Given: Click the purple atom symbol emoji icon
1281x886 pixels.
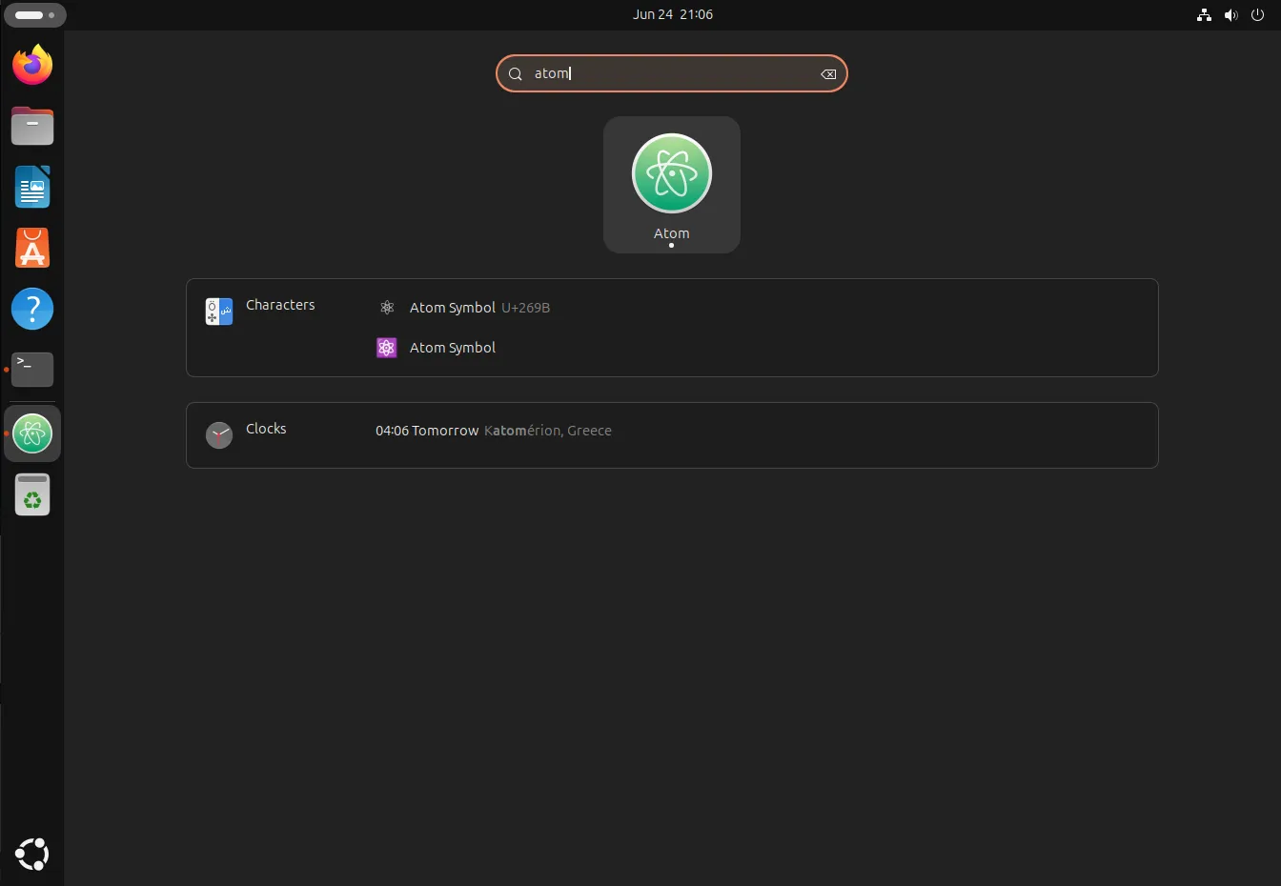Looking at the screenshot, I should coord(386,348).
